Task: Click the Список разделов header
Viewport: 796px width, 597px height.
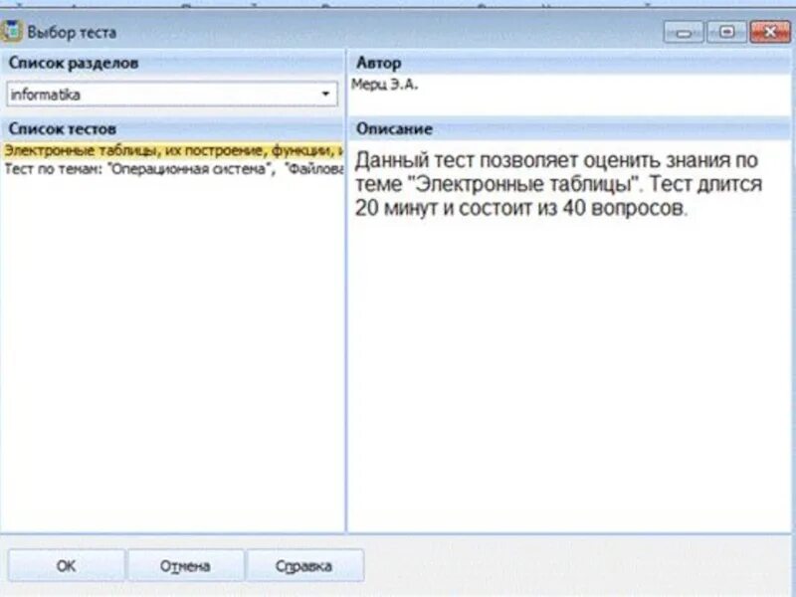Action: [x=74, y=63]
